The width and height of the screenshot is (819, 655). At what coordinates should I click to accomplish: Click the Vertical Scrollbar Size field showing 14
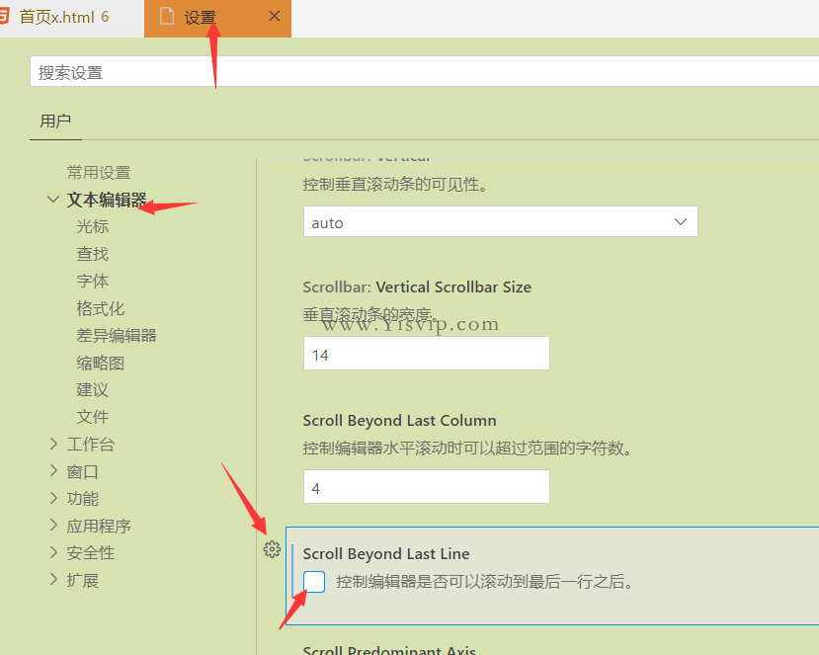426,354
